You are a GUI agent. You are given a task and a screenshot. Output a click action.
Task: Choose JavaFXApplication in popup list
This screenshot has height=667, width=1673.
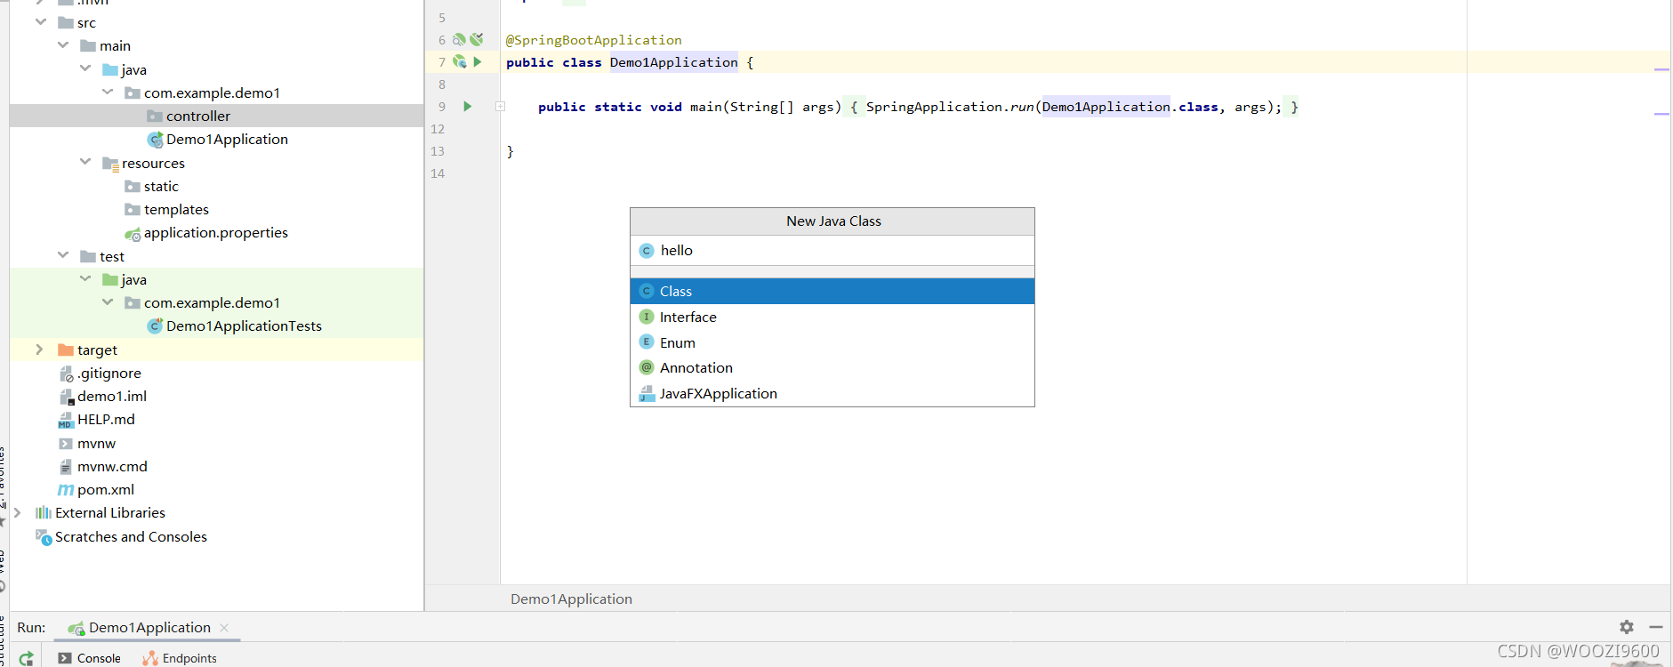pyautogui.click(x=832, y=393)
